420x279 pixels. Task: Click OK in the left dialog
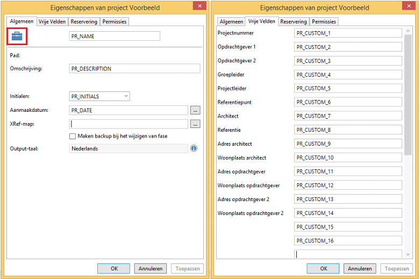(114, 269)
